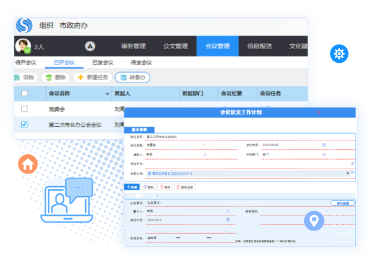Click the 删除 trash button in toolbar
Screen dimensions: 376x266
click(x=56, y=78)
